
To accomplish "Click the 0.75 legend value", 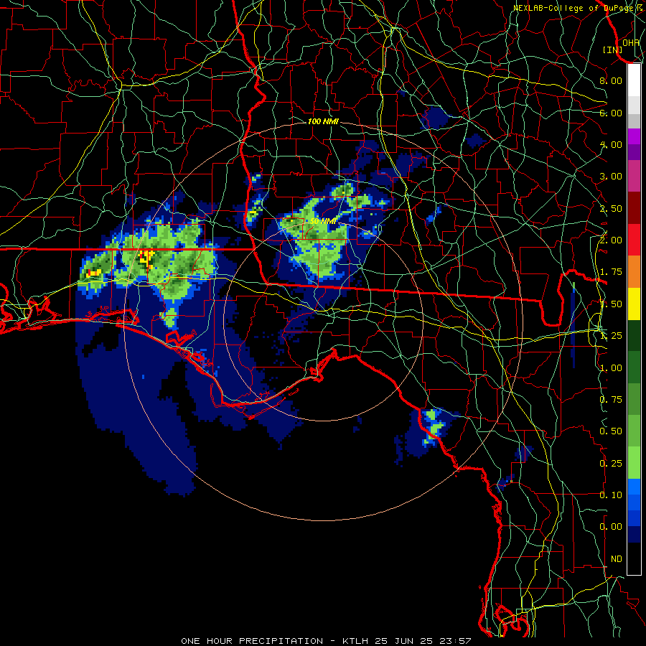I will 611,400.
